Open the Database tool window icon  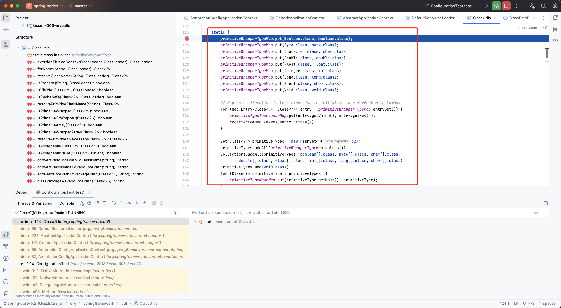pyautogui.click(x=555, y=29)
